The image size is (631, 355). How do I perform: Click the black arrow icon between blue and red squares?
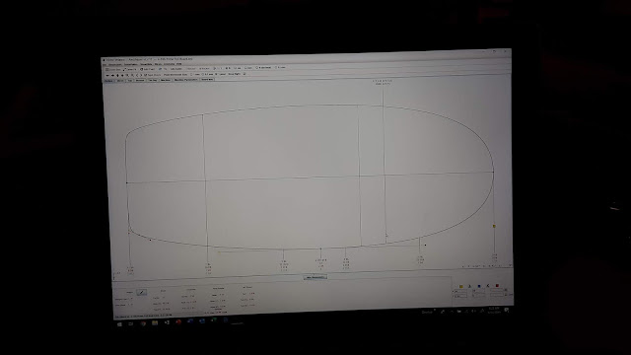[x=488, y=286]
